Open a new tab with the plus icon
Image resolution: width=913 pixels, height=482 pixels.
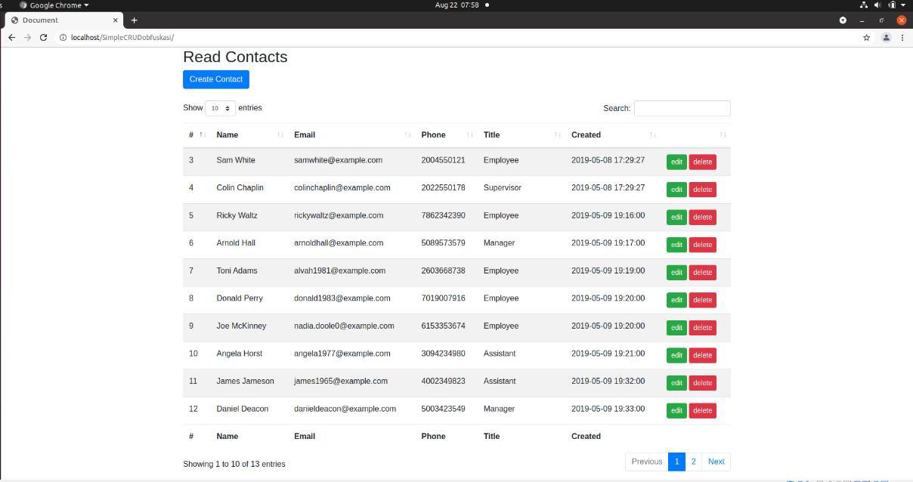click(134, 20)
